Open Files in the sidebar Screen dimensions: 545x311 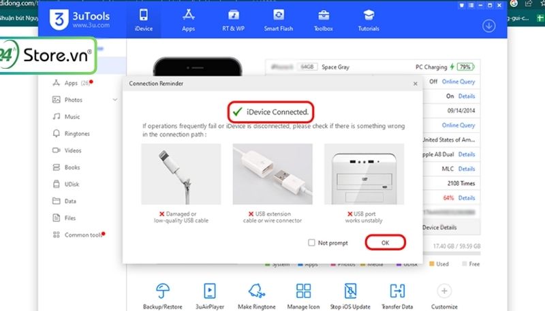70,218
